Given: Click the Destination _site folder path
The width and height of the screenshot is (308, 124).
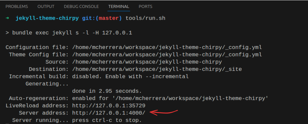Looking at the screenshot, I should pyautogui.click(x=157, y=69).
